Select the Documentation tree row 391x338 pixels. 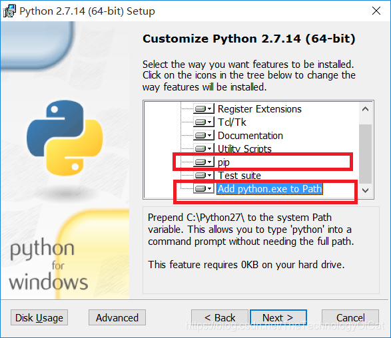(x=250, y=136)
